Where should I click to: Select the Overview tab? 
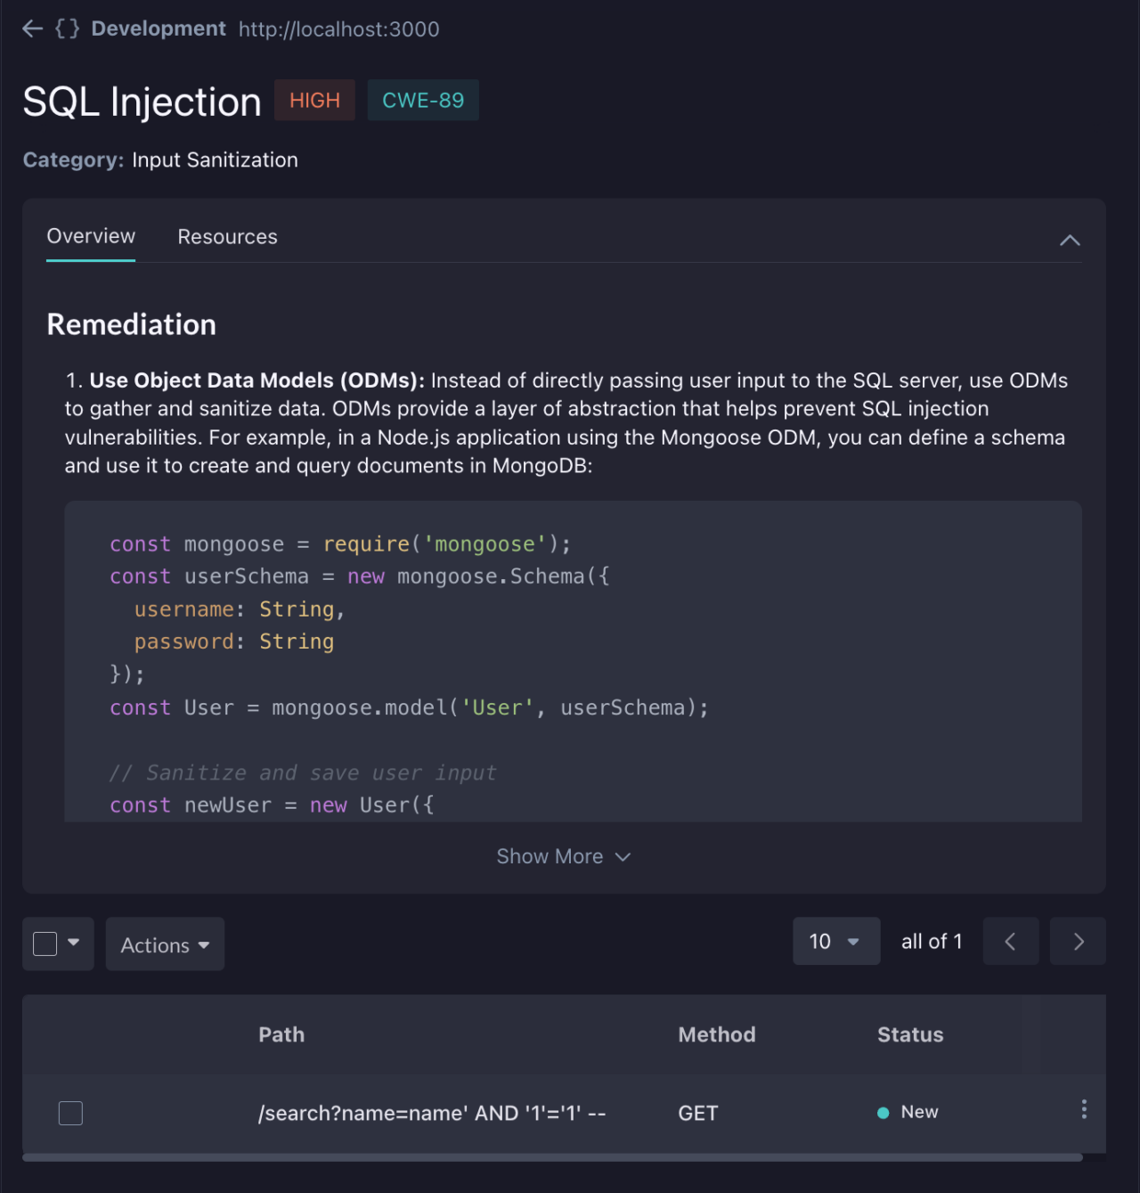click(90, 236)
